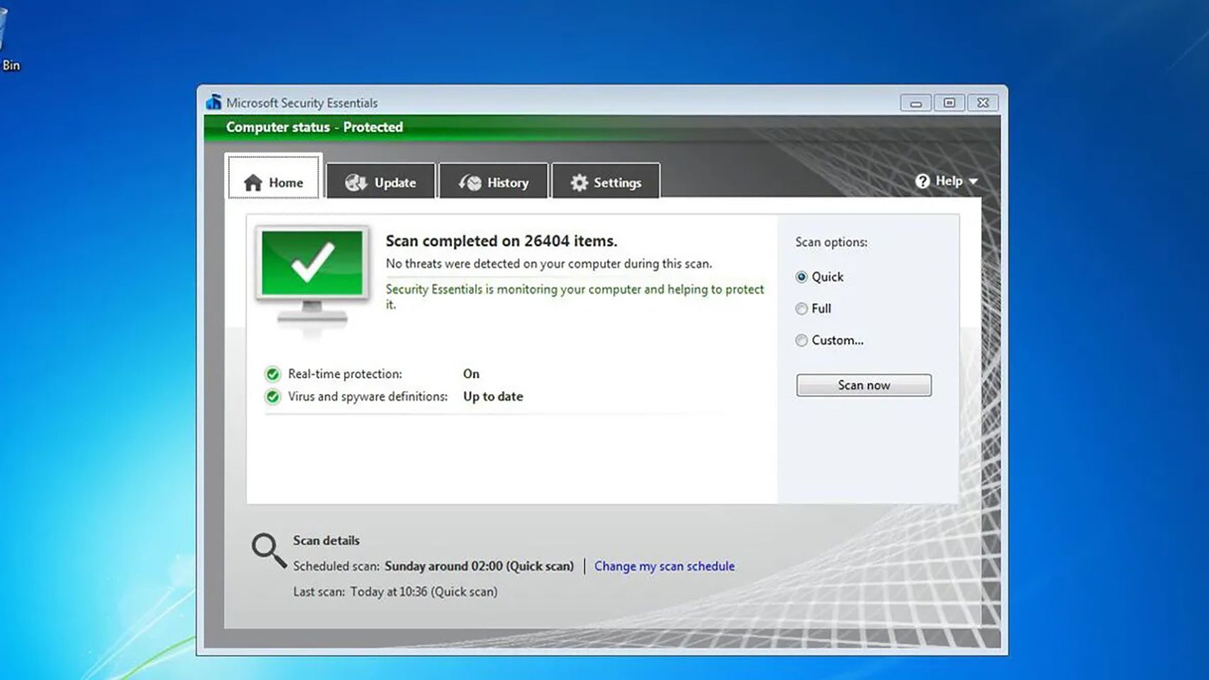Click the 'Microsoft Security Essentials' window title
The height and width of the screenshot is (680, 1209).
click(302, 103)
